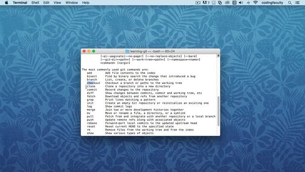The height and width of the screenshot is (172, 305).
Task: Open Notification Center list icon
Action: coord(297,2)
